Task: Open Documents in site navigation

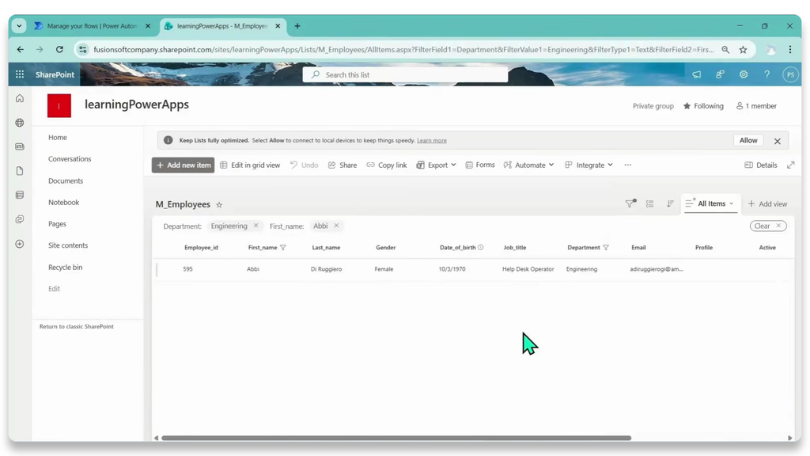Action: pyautogui.click(x=66, y=181)
